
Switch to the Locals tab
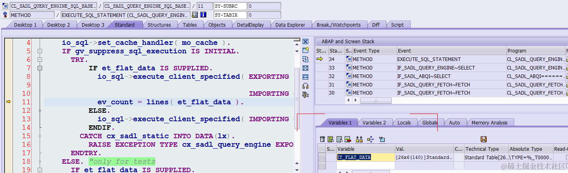[404, 122]
